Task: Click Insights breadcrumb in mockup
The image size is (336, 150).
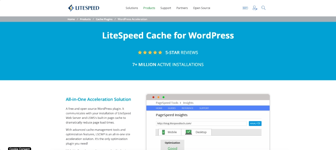Action: coord(188,103)
